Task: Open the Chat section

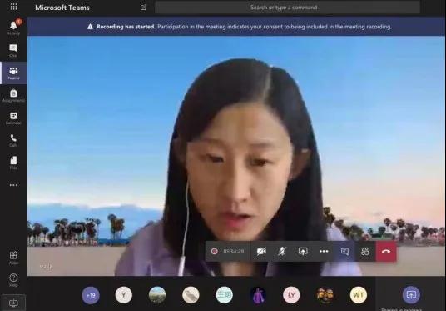Action: coord(13,51)
